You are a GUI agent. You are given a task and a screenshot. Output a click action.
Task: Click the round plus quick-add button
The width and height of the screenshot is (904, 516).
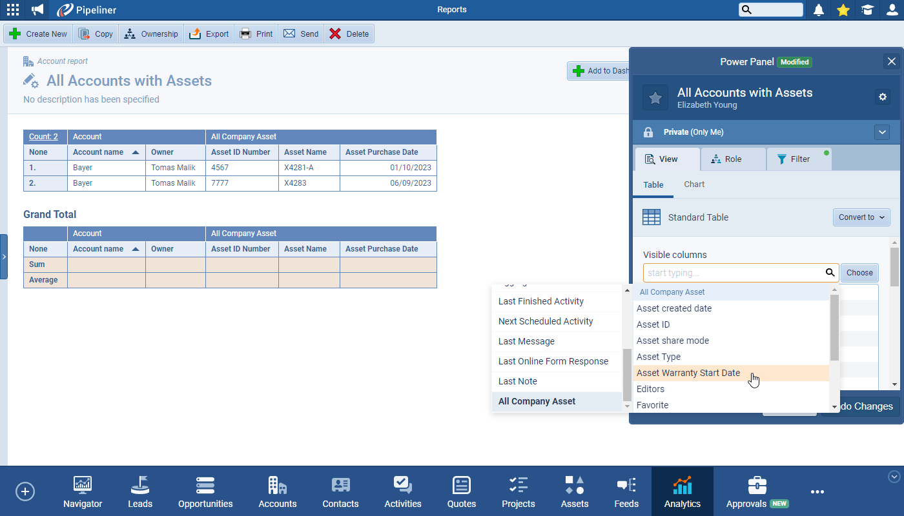(25, 491)
